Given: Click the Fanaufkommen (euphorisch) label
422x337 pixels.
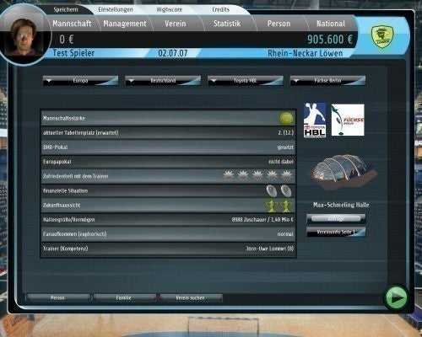Looking at the screenshot, I should [x=74, y=234].
